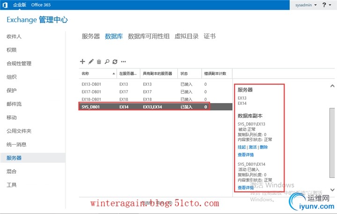Image resolution: width=337 pixels, height=214 pixels.
Task: Go to the 证书 tab
Action: (210, 36)
